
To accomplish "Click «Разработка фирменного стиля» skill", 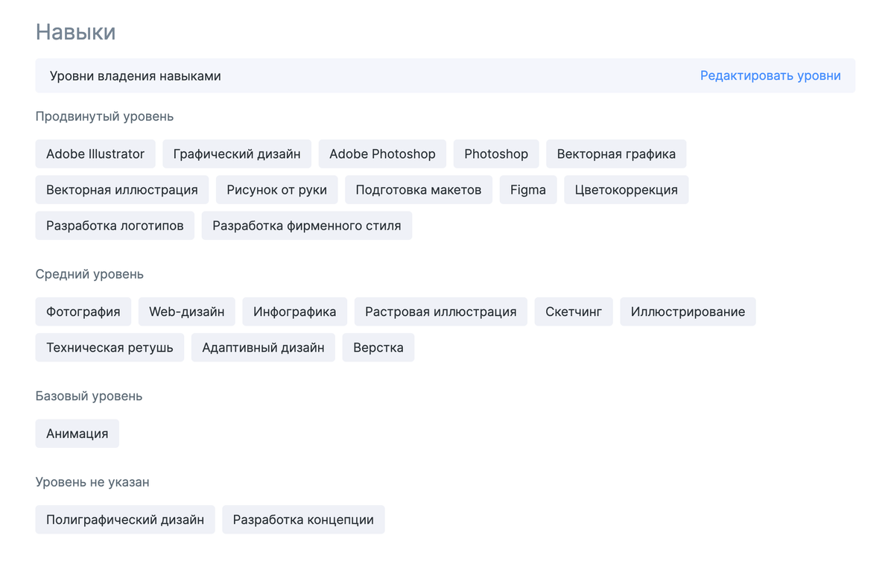I will pos(306,225).
